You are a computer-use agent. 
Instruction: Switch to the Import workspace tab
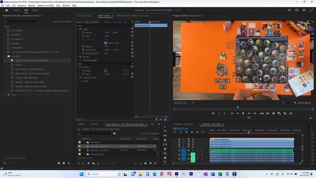[16, 10]
